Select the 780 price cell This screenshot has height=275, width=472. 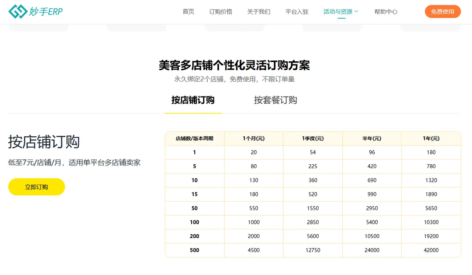point(431,166)
